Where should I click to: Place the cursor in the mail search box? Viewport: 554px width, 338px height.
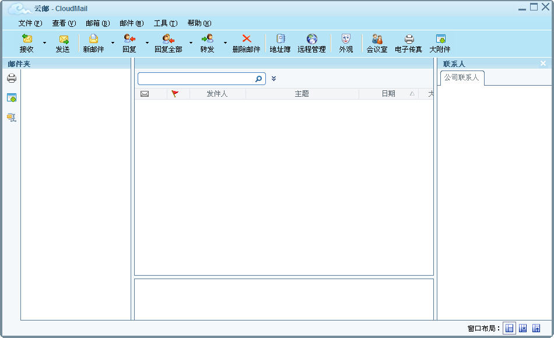(x=195, y=78)
